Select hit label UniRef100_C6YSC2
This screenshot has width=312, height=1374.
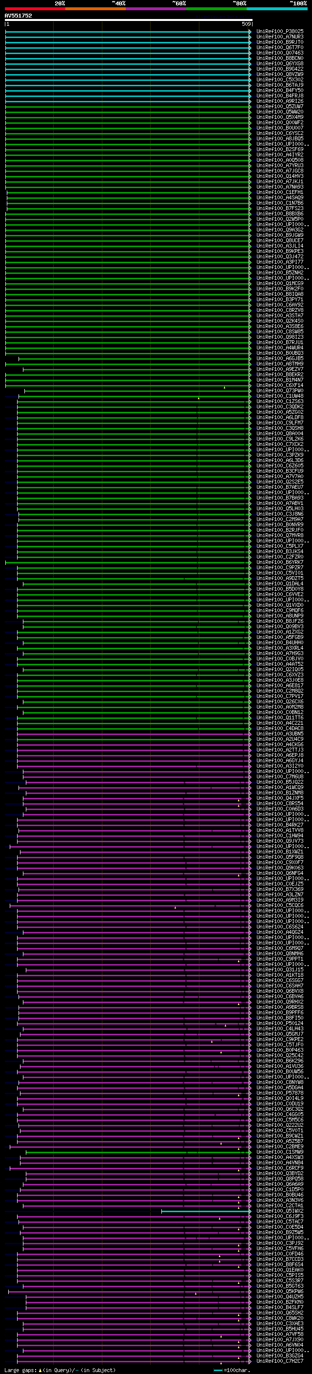tap(280, 134)
